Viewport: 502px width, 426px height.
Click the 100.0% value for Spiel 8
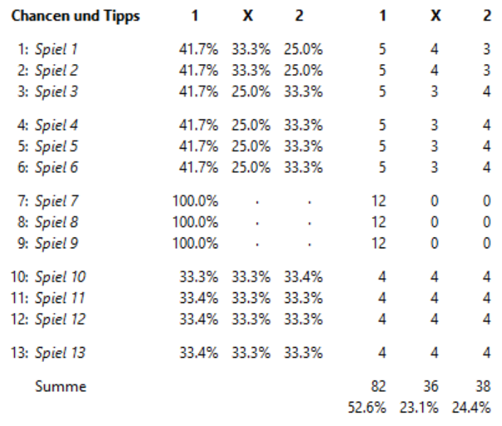196,222
